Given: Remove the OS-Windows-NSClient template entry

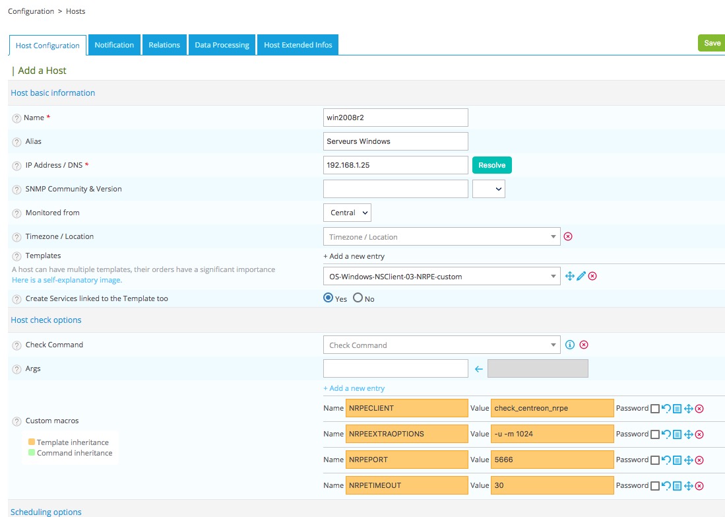Looking at the screenshot, I should click(x=592, y=276).
